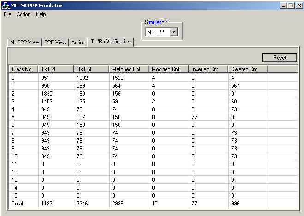Switch to the PPP View tab
Screen dimensions: 304x216
[55, 42]
